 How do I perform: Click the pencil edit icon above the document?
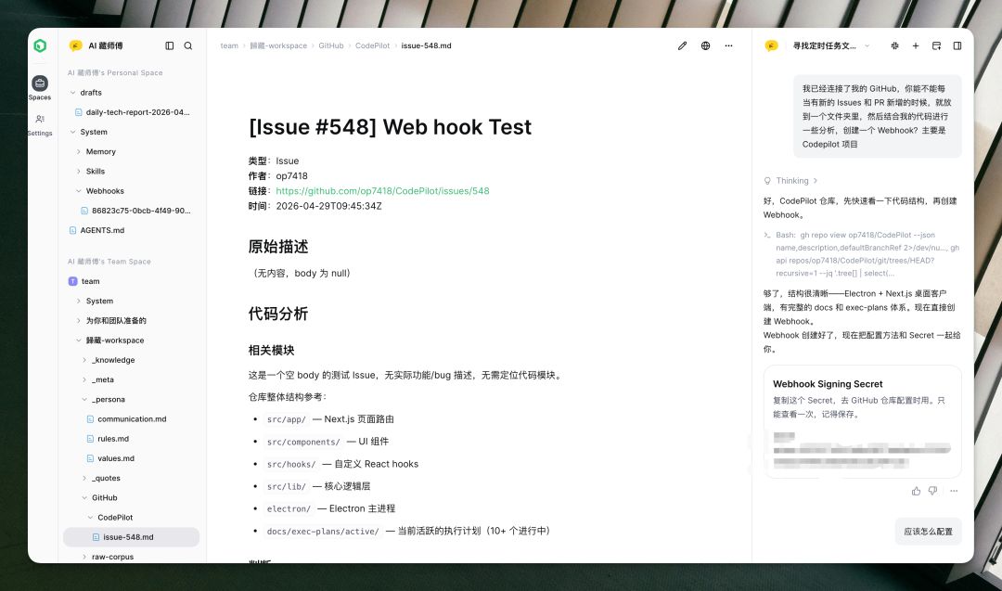pyautogui.click(x=682, y=45)
